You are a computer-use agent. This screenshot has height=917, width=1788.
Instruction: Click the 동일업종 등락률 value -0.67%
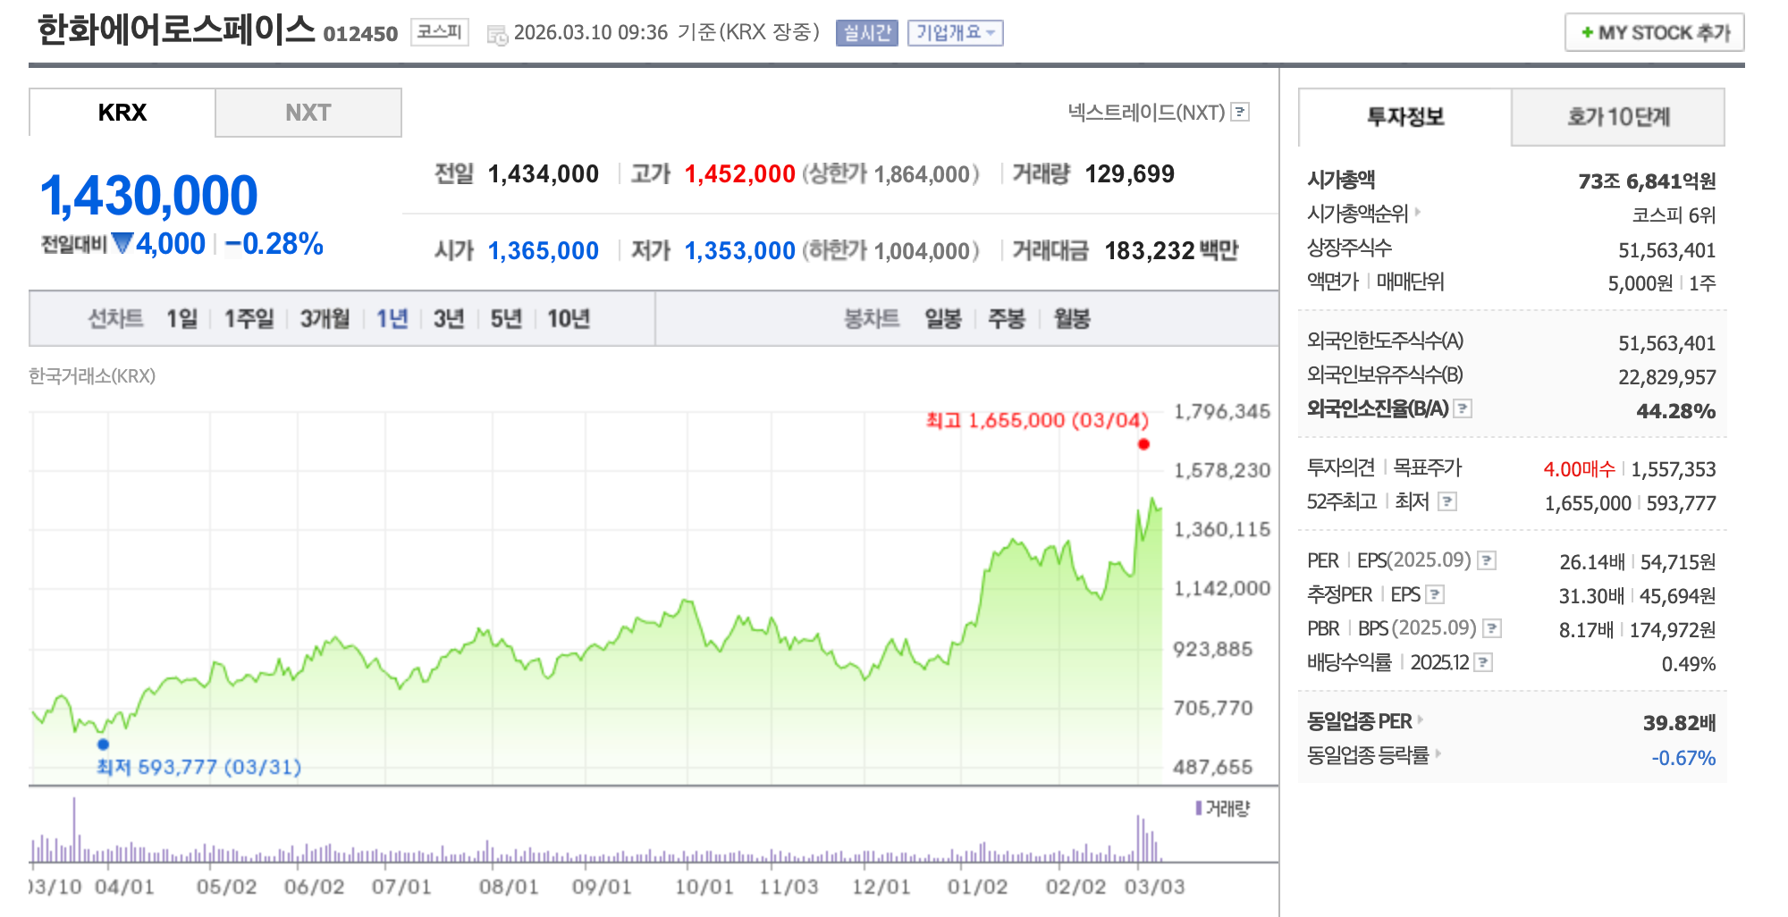point(1683,758)
